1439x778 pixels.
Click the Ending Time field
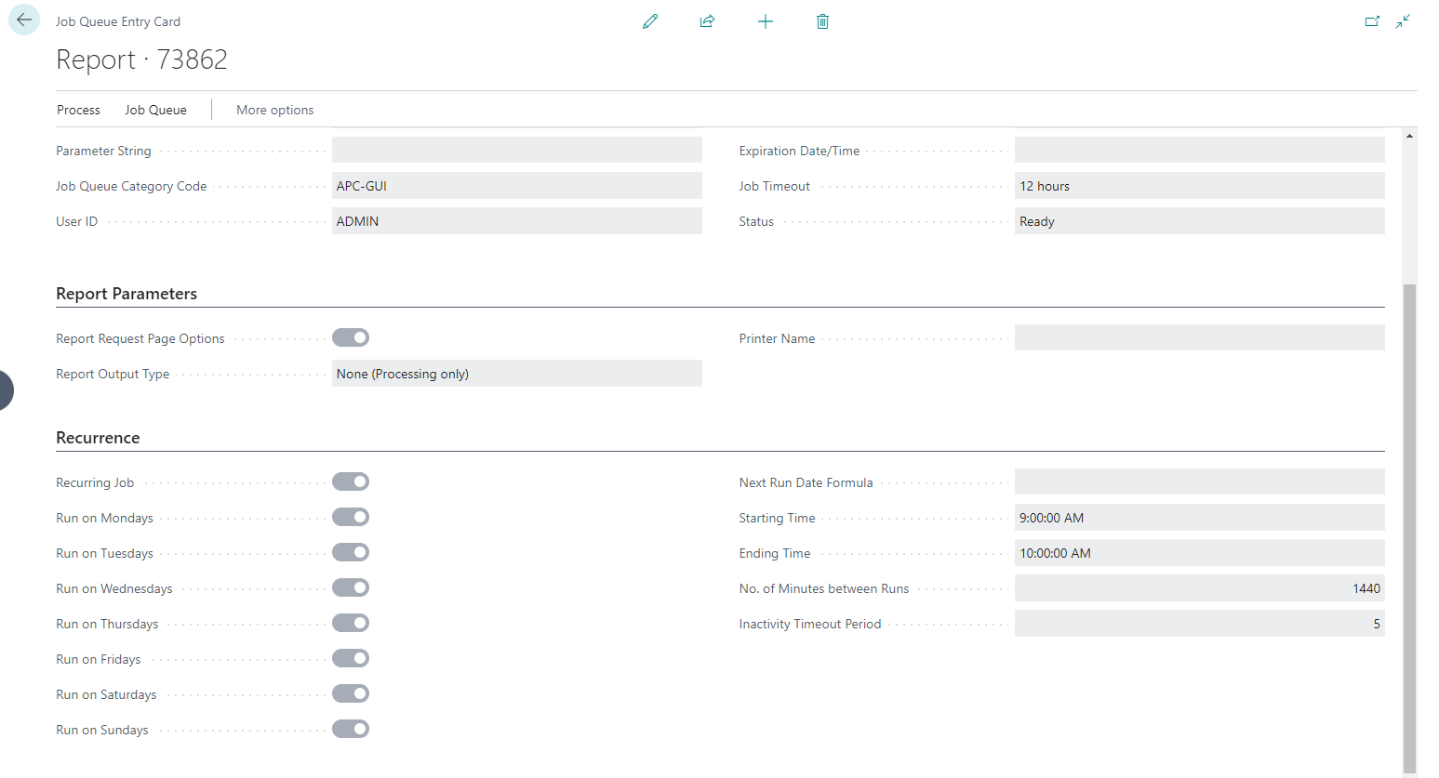1200,553
